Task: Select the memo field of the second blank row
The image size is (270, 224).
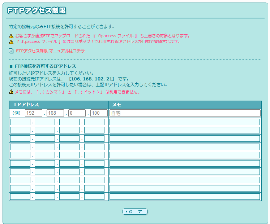Action: tap(185, 130)
